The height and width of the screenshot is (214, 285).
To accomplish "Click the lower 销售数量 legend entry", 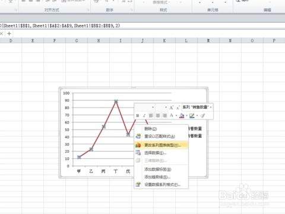I will pos(195,136).
